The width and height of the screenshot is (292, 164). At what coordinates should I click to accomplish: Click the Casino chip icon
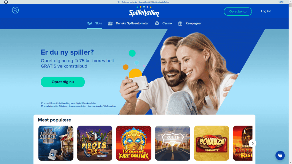tap(157, 23)
